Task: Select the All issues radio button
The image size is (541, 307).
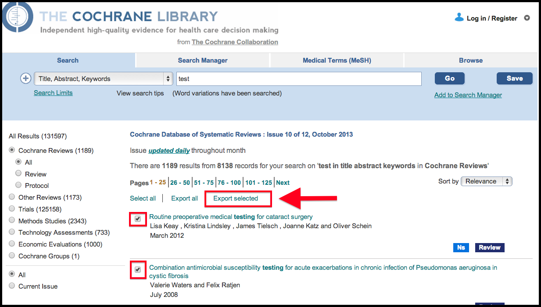Action: pos(12,275)
